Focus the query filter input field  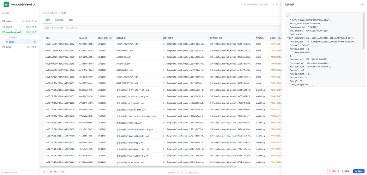162,28
